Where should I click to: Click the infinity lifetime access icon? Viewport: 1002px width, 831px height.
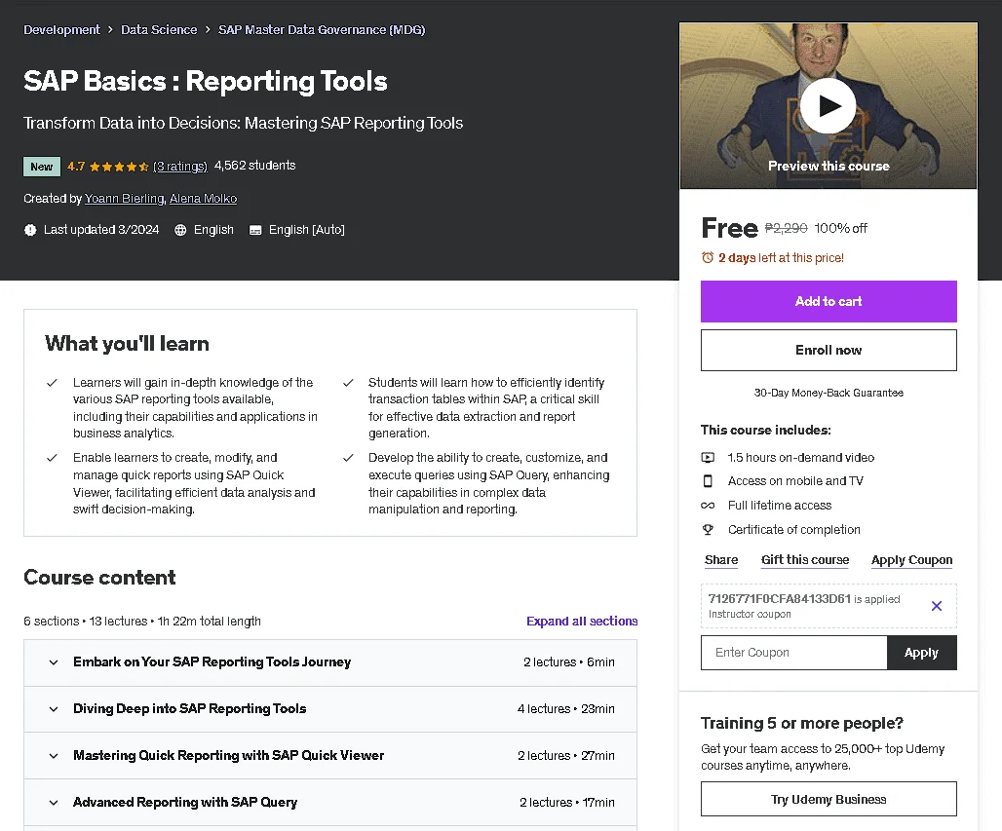pyautogui.click(x=708, y=506)
